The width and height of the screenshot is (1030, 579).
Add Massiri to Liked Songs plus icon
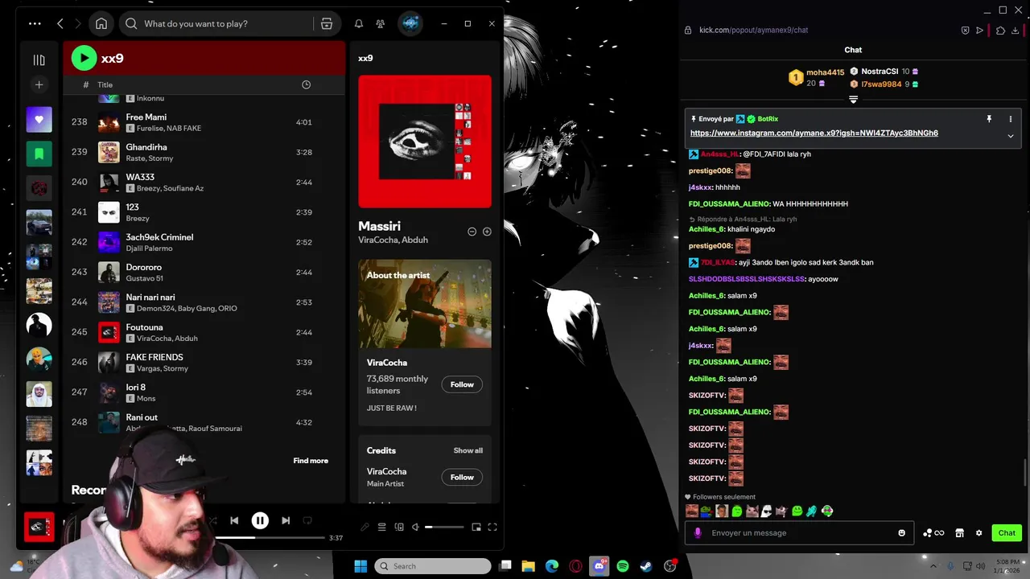pyautogui.click(x=487, y=232)
